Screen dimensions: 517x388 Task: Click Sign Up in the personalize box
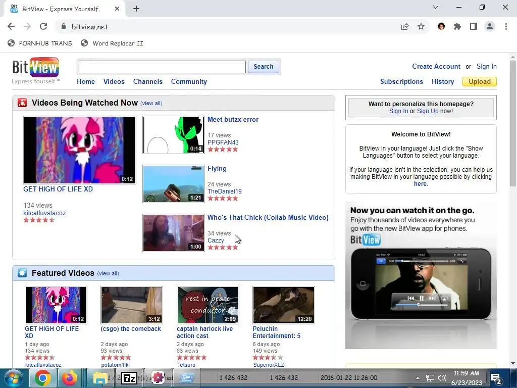428,111
